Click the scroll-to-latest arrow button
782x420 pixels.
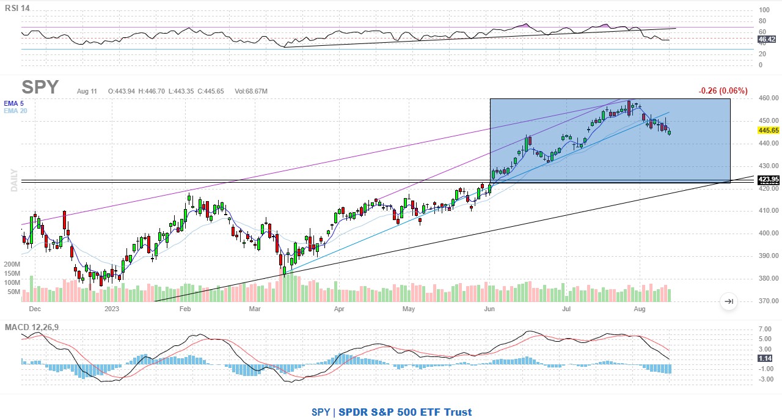(728, 301)
